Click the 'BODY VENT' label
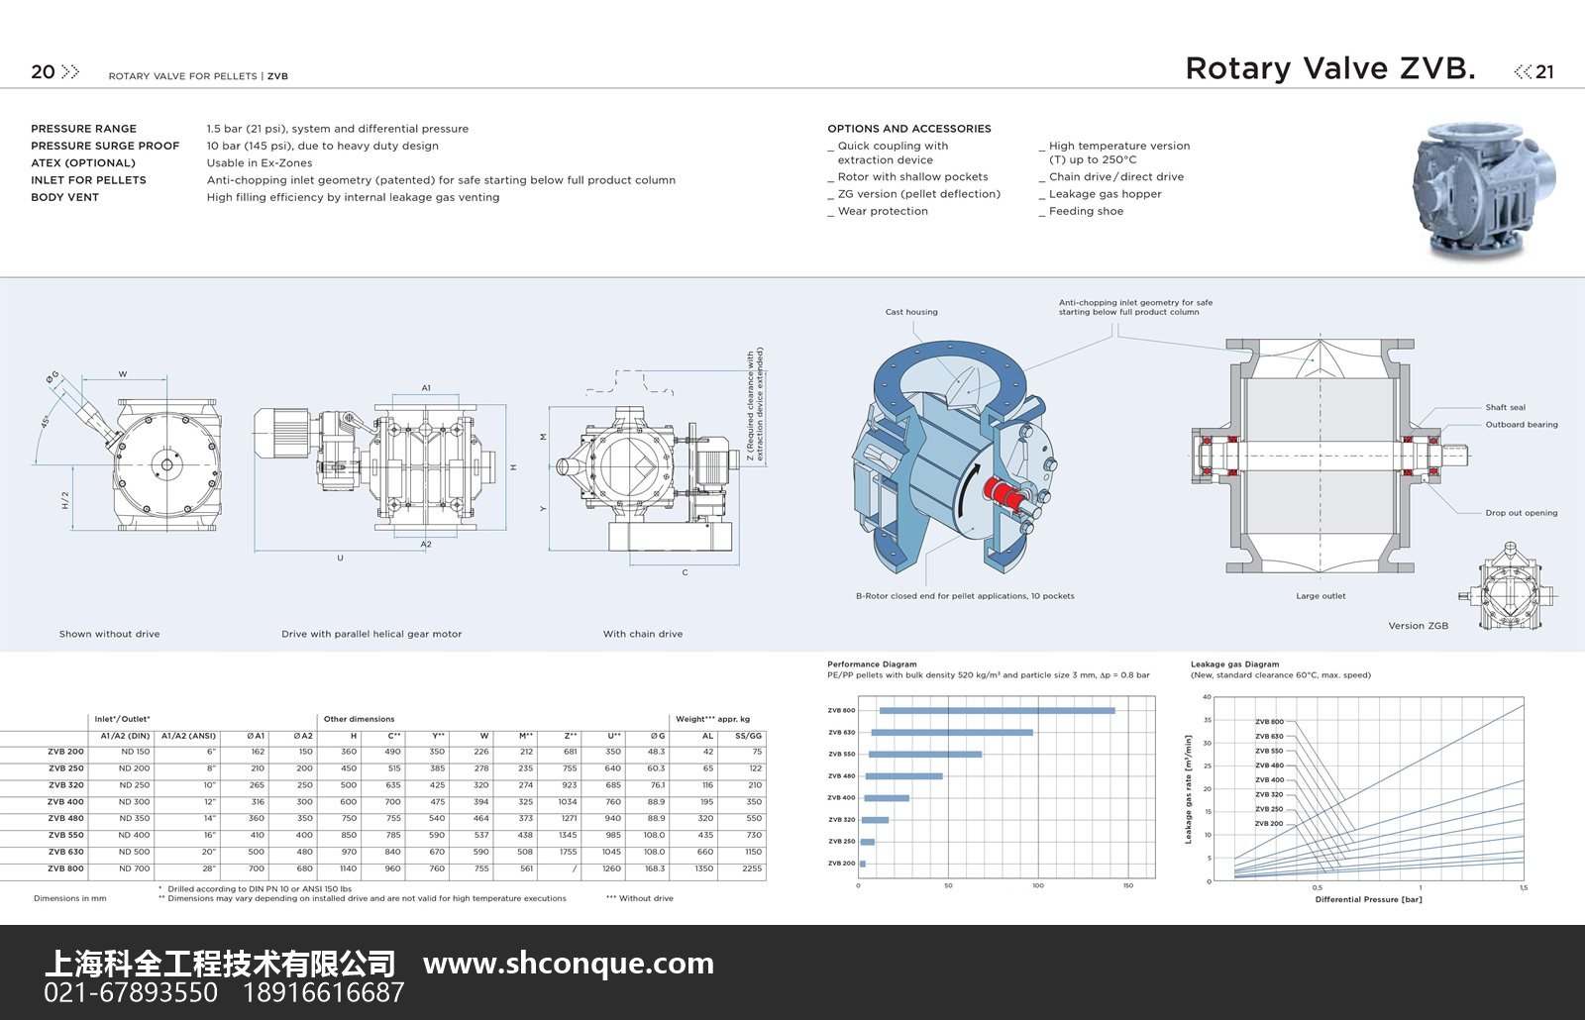Image resolution: width=1585 pixels, height=1020 pixels. (x=64, y=197)
